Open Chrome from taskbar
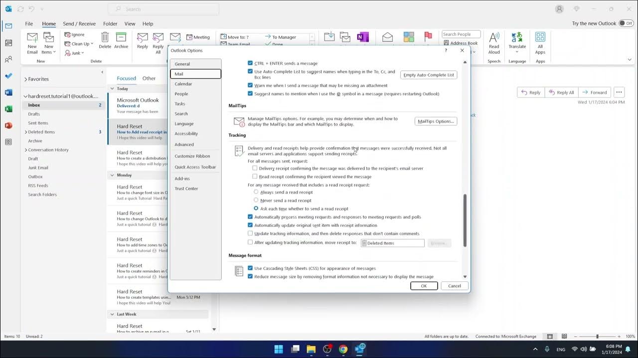Viewport: 638px width, 358px height. 343,349
